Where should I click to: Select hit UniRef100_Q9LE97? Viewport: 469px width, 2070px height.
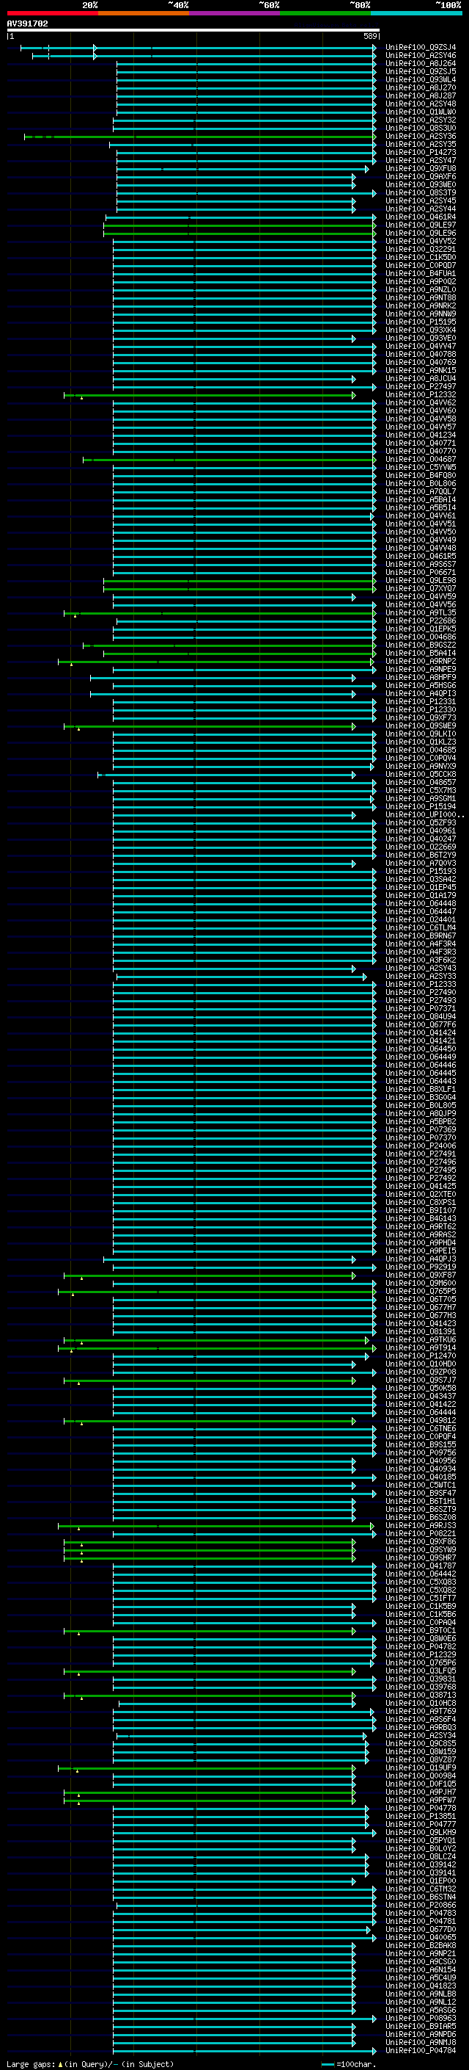[x=421, y=226]
